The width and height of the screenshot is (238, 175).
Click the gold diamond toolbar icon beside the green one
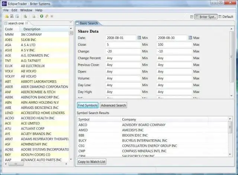(x=47, y=16)
